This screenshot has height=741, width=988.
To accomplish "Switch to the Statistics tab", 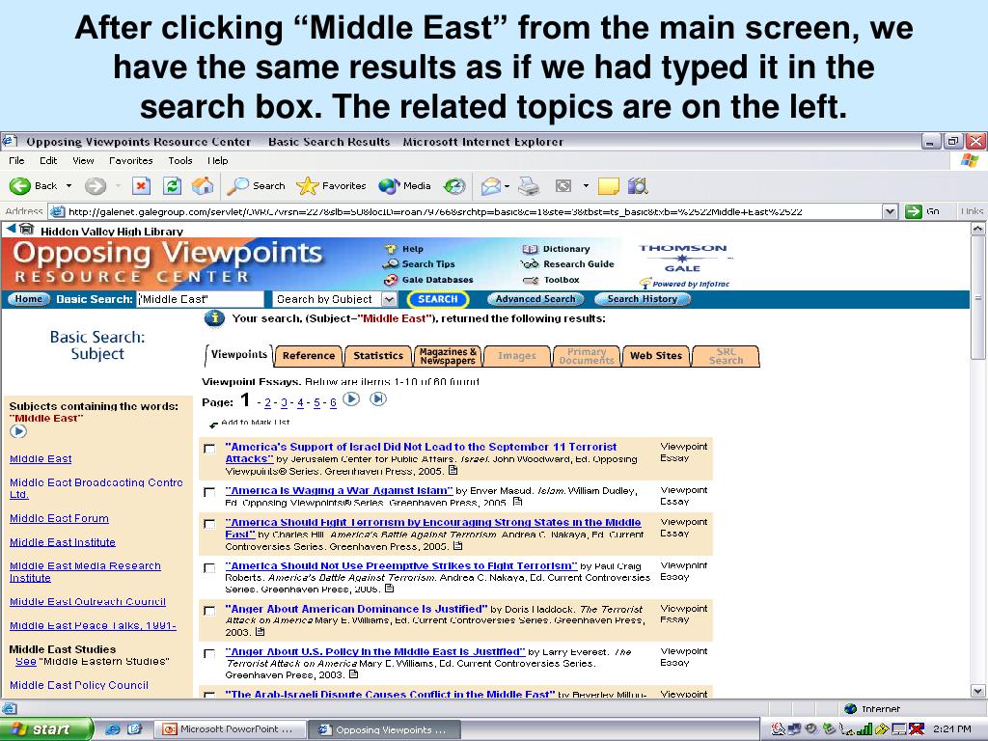I will point(378,356).
